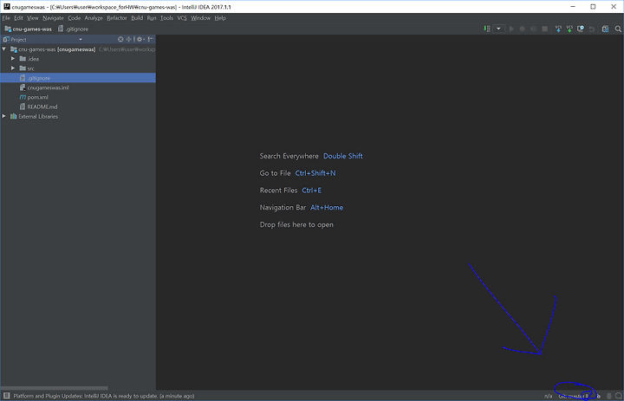
Task: Open the run configuration dropdown in toolbar
Action: [x=498, y=29]
